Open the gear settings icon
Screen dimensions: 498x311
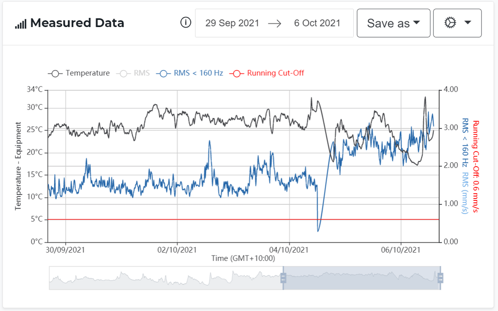(450, 23)
